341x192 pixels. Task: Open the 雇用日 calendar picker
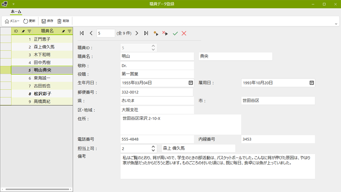click(x=312, y=83)
